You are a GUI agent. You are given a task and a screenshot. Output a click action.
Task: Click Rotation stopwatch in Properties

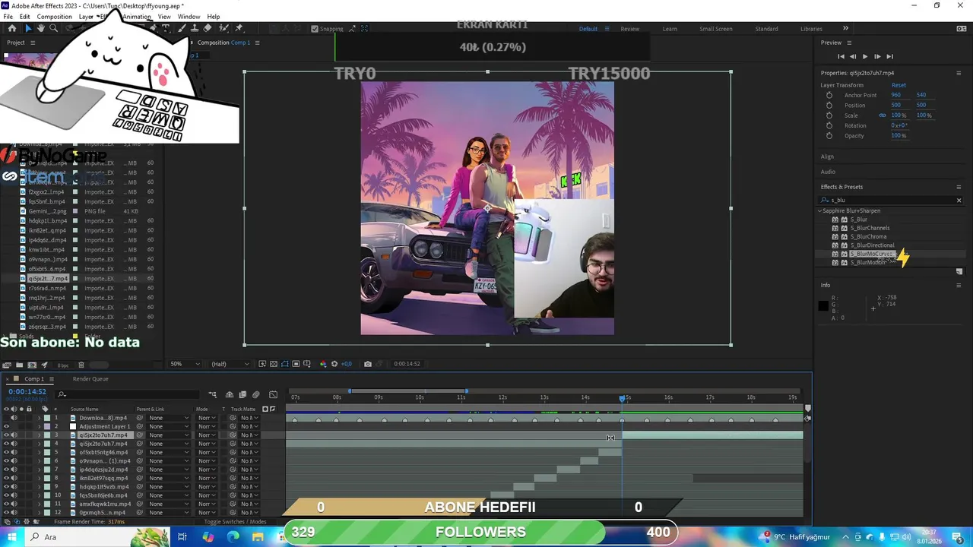tap(829, 125)
